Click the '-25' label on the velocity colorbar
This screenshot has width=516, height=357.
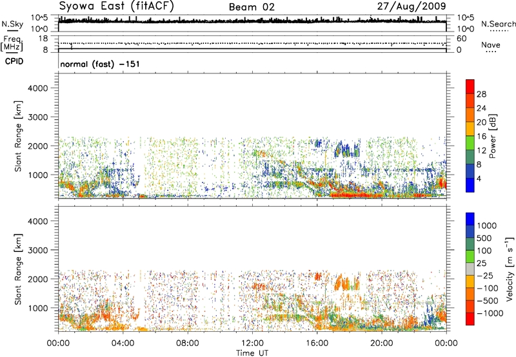[485, 276]
